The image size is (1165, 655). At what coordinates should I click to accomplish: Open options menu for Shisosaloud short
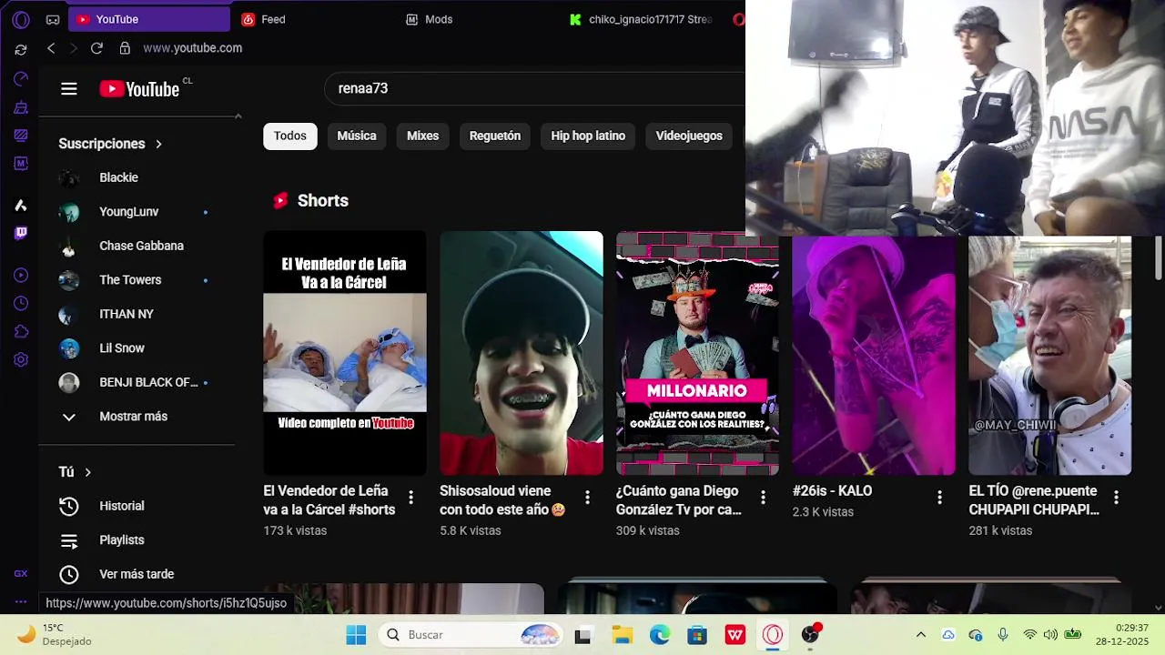click(x=587, y=498)
